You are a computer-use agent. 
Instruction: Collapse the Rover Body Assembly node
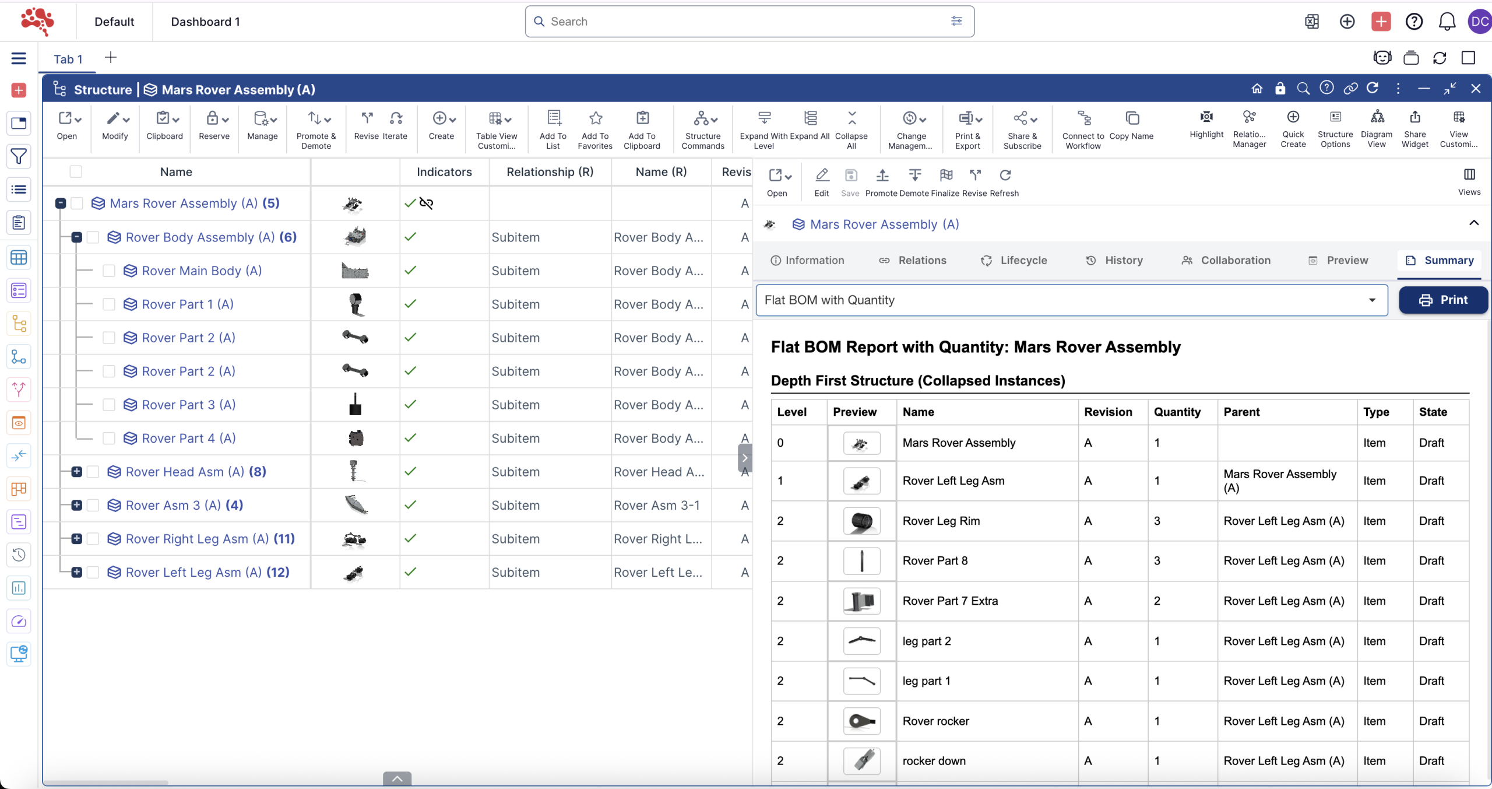pyautogui.click(x=76, y=237)
